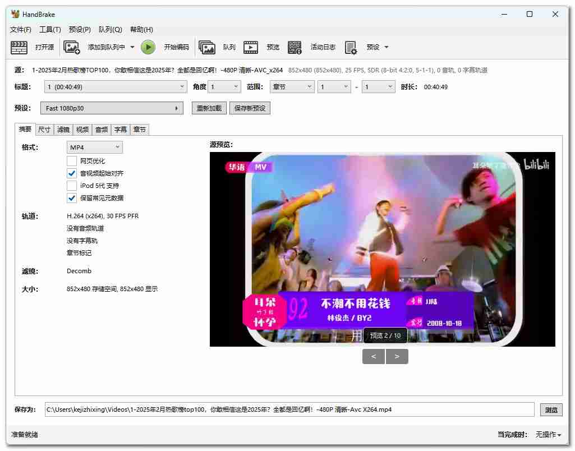Open the Activity Log icon

pos(295,47)
